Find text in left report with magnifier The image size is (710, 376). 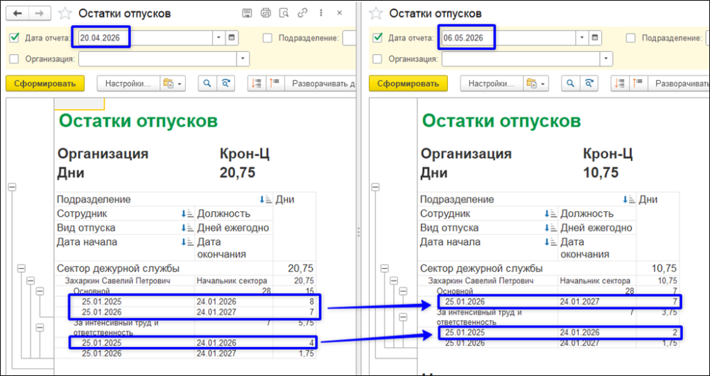click(207, 83)
